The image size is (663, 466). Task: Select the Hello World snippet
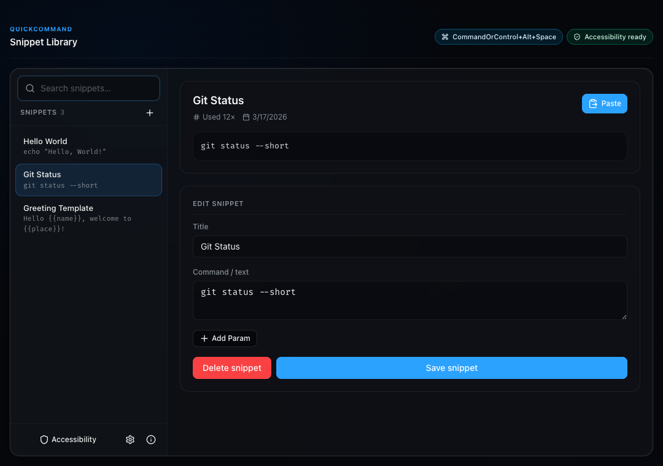coord(89,146)
